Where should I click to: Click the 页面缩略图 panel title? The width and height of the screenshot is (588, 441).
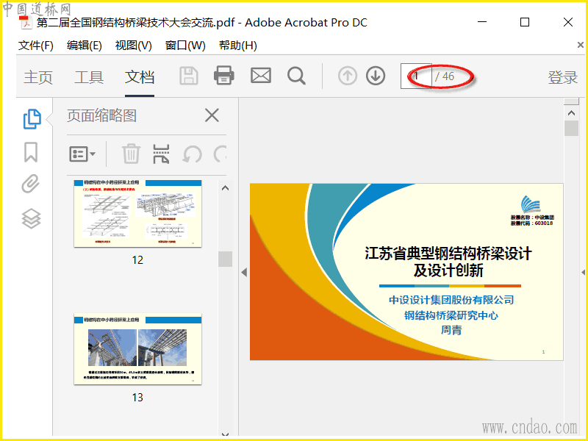[101, 115]
